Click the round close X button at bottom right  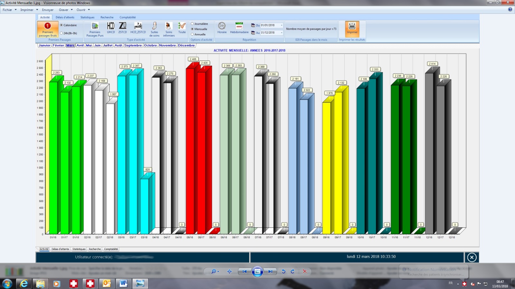(x=472, y=257)
